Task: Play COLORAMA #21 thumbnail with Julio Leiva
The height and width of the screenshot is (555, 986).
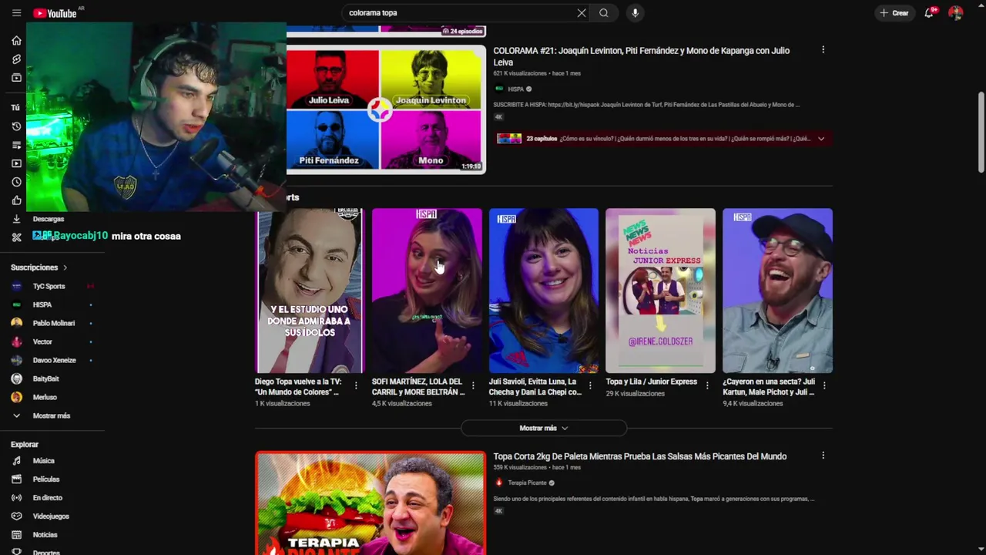Action: pos(386,109)
